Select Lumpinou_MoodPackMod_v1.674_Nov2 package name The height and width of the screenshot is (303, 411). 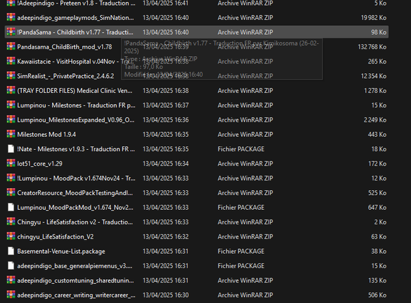[x=75, y=207]
